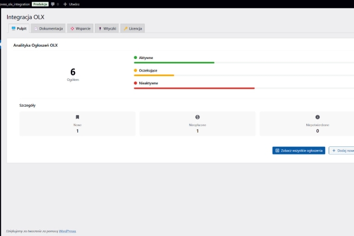Open the WordPress footer link
This screenshot has height=236, width=354.
click(67, 231)
